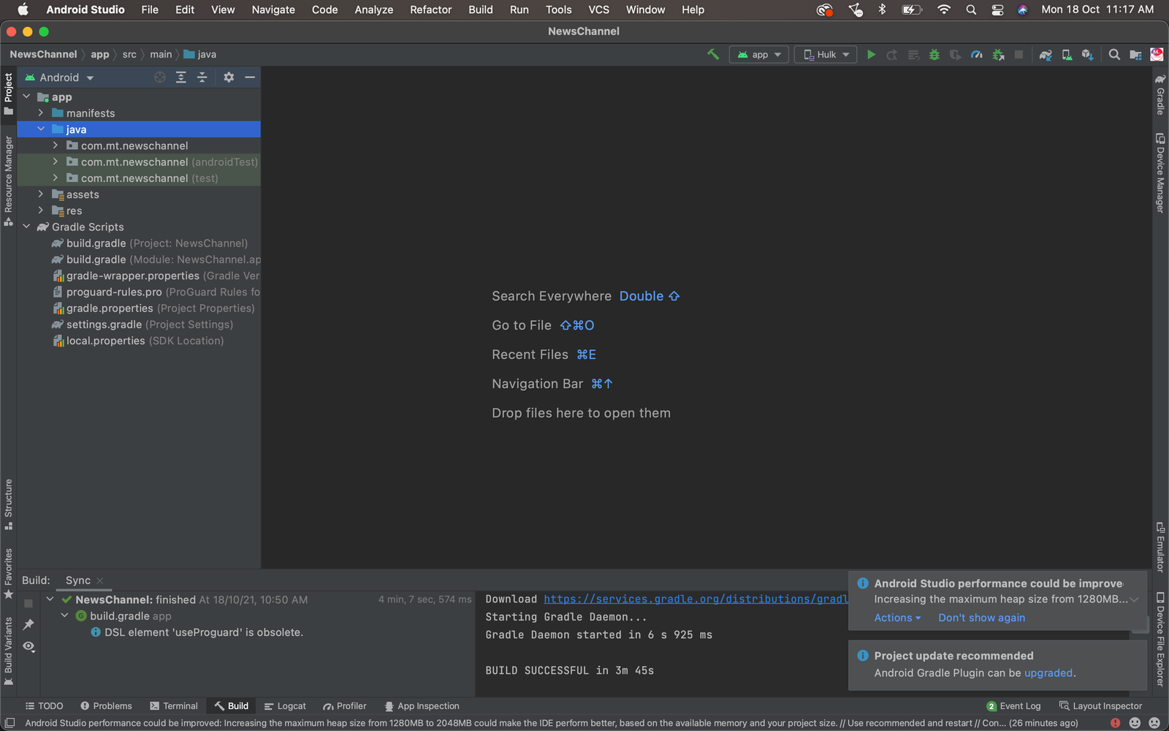Toggle the Build Variants side tab
This screenshot has width=1169, height=731.
tap(9, 651)
